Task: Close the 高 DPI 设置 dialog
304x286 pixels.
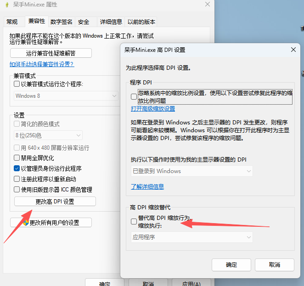Action: click(x=293, y=50)
